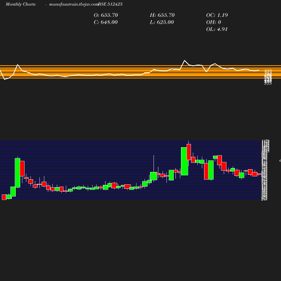Click the 'OC: 1.19' value
Image resolution: width=281 pixels, height=281 pixels.
[217, 15]
